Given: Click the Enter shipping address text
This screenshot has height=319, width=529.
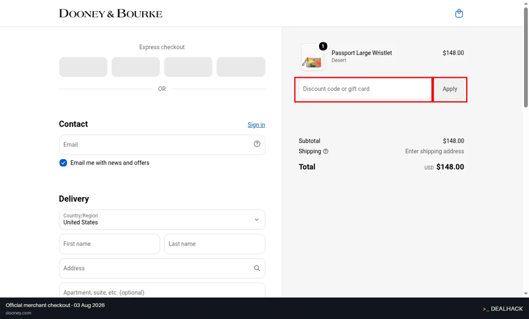Looking at the screenshot, I should 435,152.
